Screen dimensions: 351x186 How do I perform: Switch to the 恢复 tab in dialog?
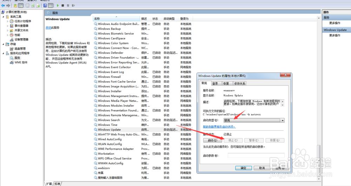(226, 83)
